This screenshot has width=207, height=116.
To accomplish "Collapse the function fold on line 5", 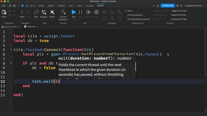I will (11, 49).
